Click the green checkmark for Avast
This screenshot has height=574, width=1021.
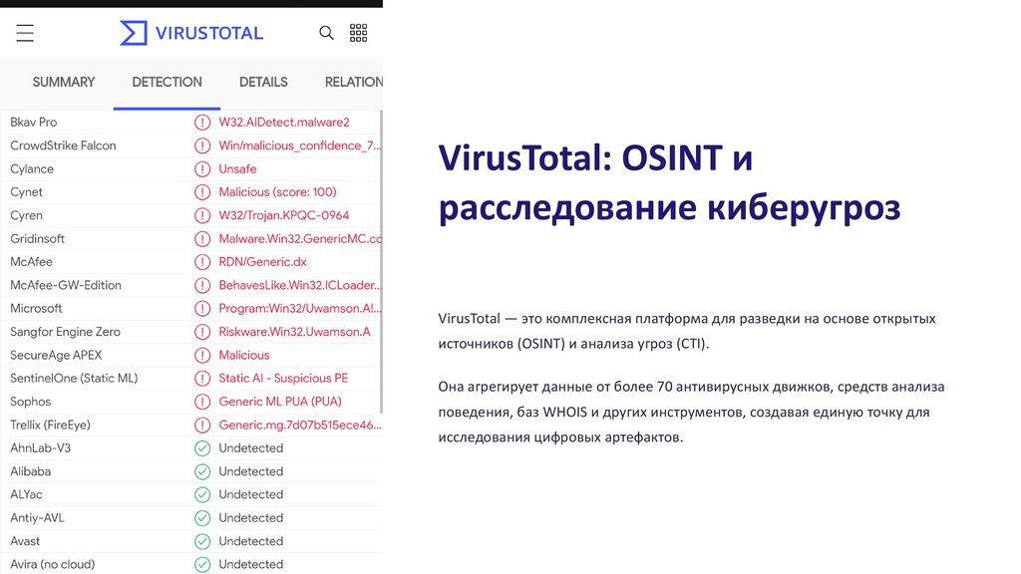pos(202,541)
